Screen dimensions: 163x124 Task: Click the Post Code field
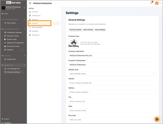(x=112, y=120)
